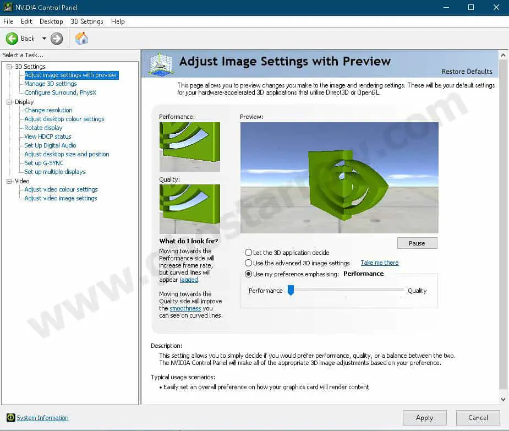Image resolution: width=509 pixels, height=431 pixels.
Task: Open the Back history dropdown arrow
Action: tap(44, 39)
